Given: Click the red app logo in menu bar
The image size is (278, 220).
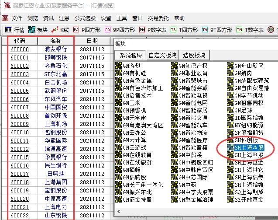Looking at the screenshot, I should click(x=5, y=18).
